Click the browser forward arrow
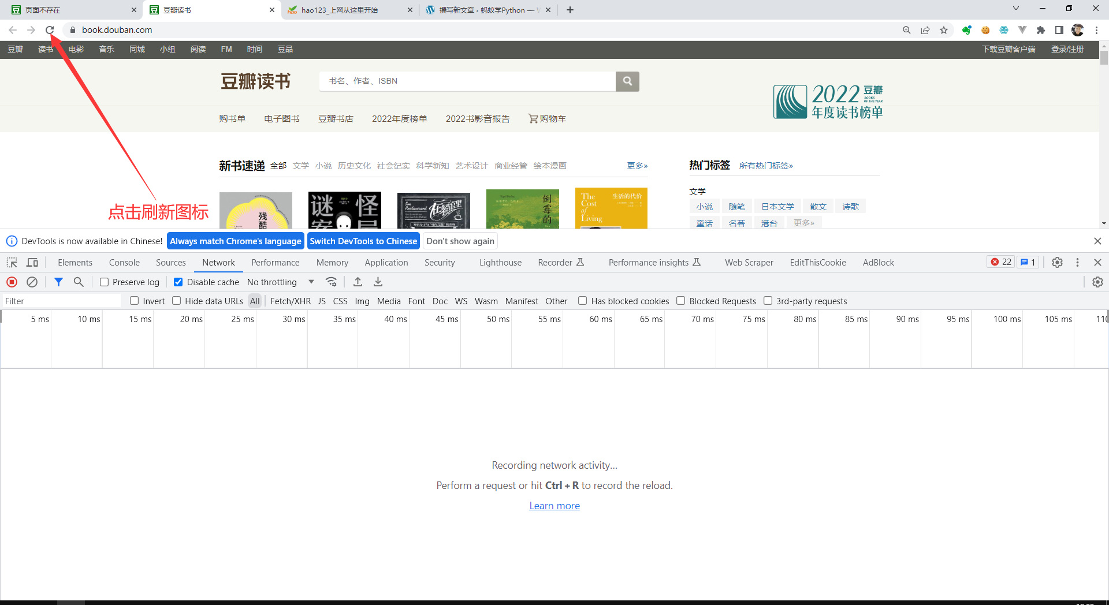 point(31,30)
